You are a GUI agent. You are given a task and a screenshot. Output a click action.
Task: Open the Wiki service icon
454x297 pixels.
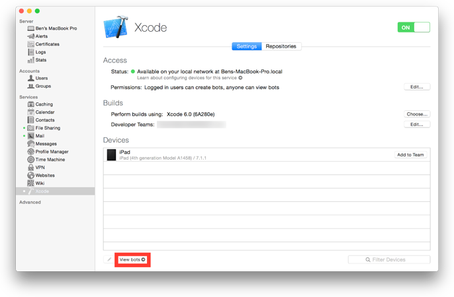[30, 183]
